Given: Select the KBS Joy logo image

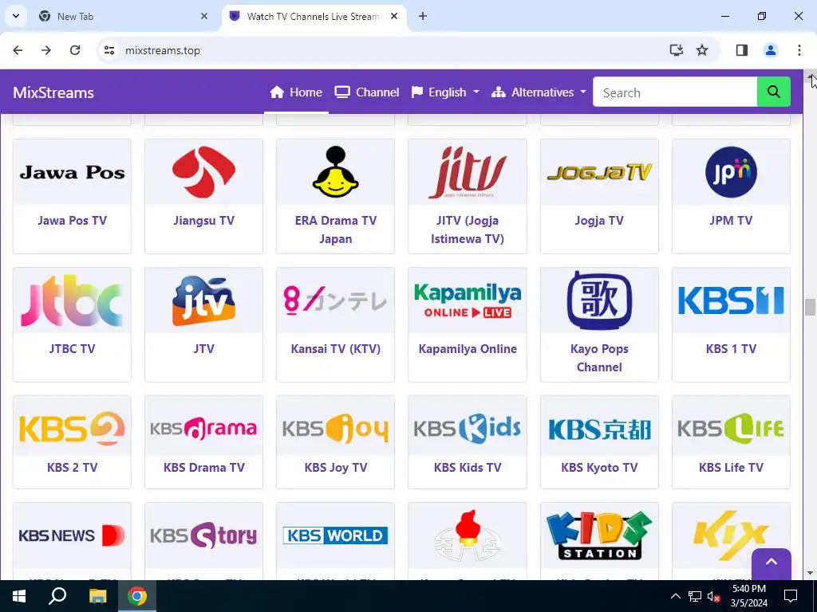Looking at the screenshot, I should [336, 429].
